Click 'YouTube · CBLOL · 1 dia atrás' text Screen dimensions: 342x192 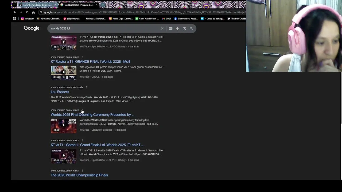(96, 77)
